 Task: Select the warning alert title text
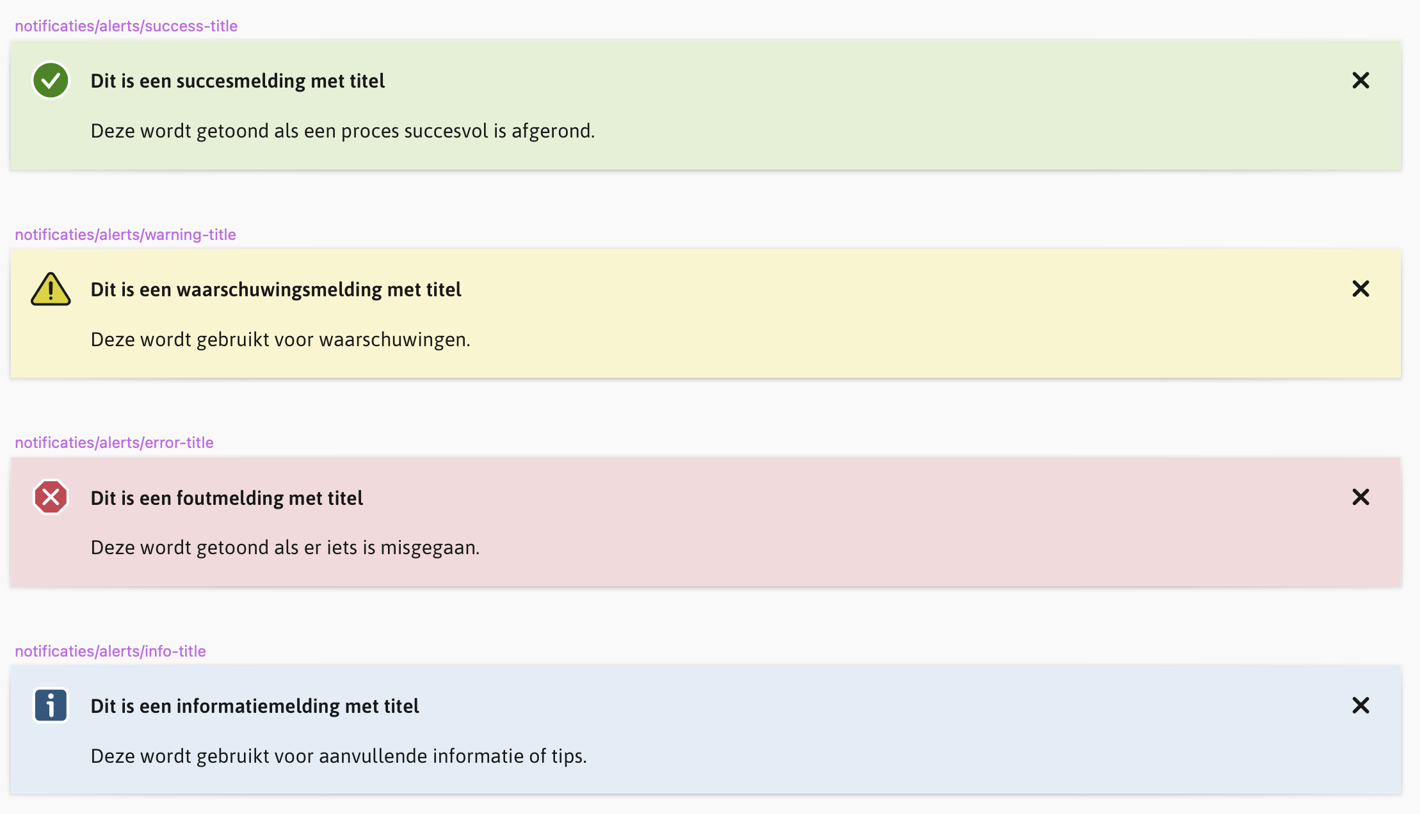pyautogui.click(x=276, y=289)
